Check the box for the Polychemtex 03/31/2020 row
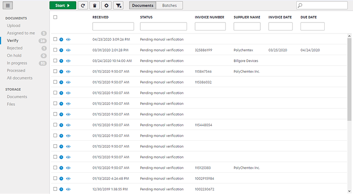This screenshot has height=194, width=353. pos(55,50)
